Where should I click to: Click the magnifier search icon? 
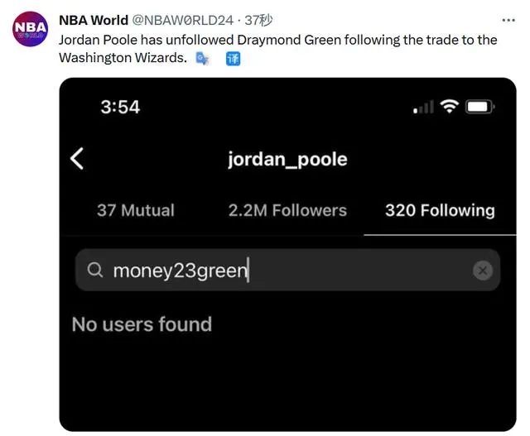click(95, 271)
